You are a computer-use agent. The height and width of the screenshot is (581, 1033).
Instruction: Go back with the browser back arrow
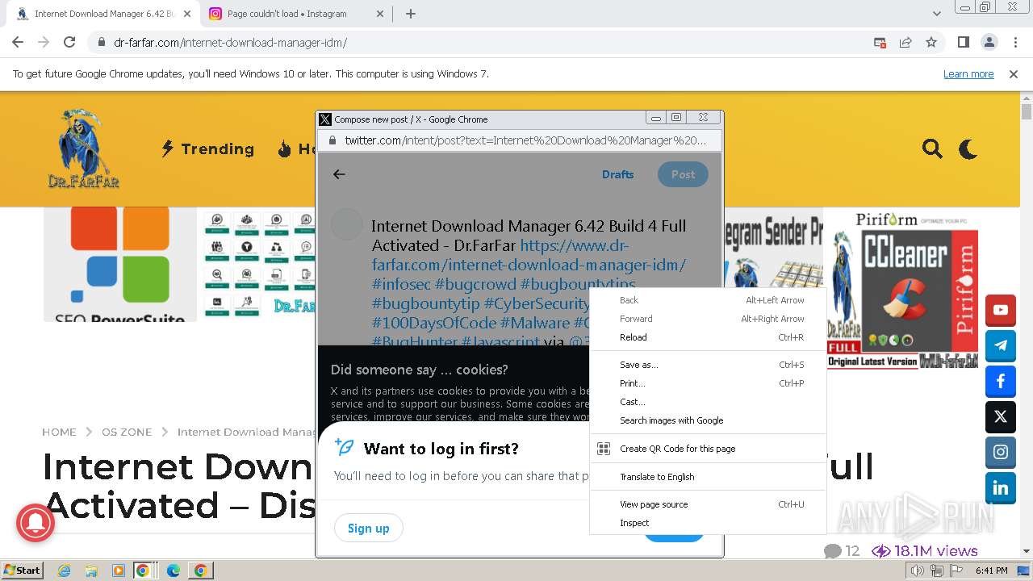tap(18, 43)
